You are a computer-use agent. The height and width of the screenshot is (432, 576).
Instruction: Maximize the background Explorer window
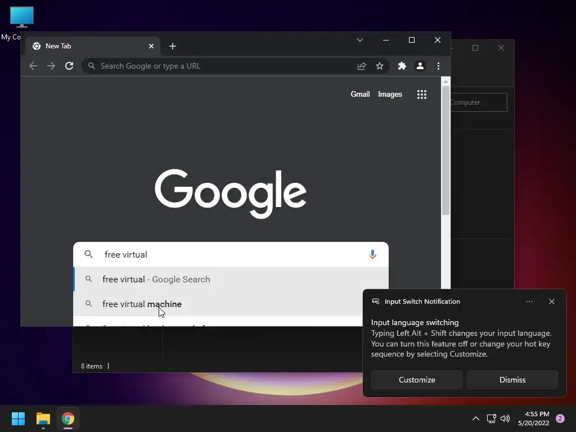475,48
